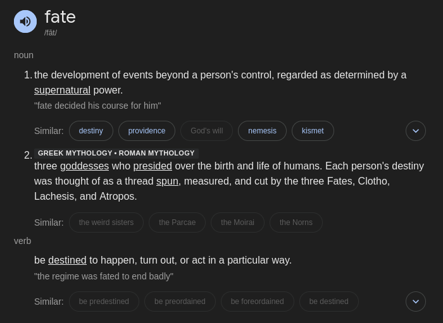Viewport: 443px width, 323px height.
Task: Click the 'be predestined' synonym chip
Action: 104,302
